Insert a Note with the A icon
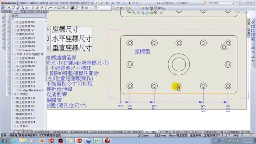This screenshot has width=256, height=144. pos(22,8)
